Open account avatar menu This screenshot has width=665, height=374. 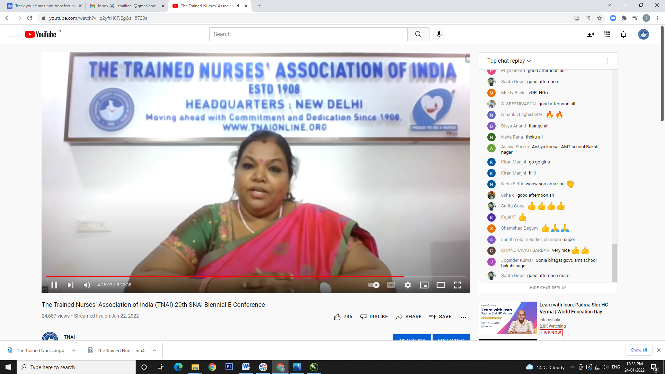tap(644, 34)
